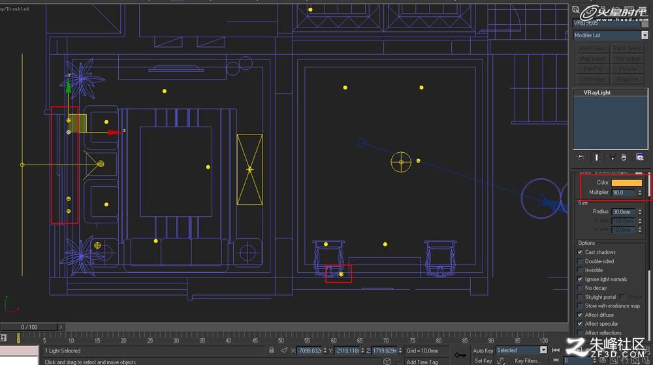Click the large Set Keys key icon
The width and height of the screenshot is (653, 365).
pyautogui.click(x=460, y=355)
